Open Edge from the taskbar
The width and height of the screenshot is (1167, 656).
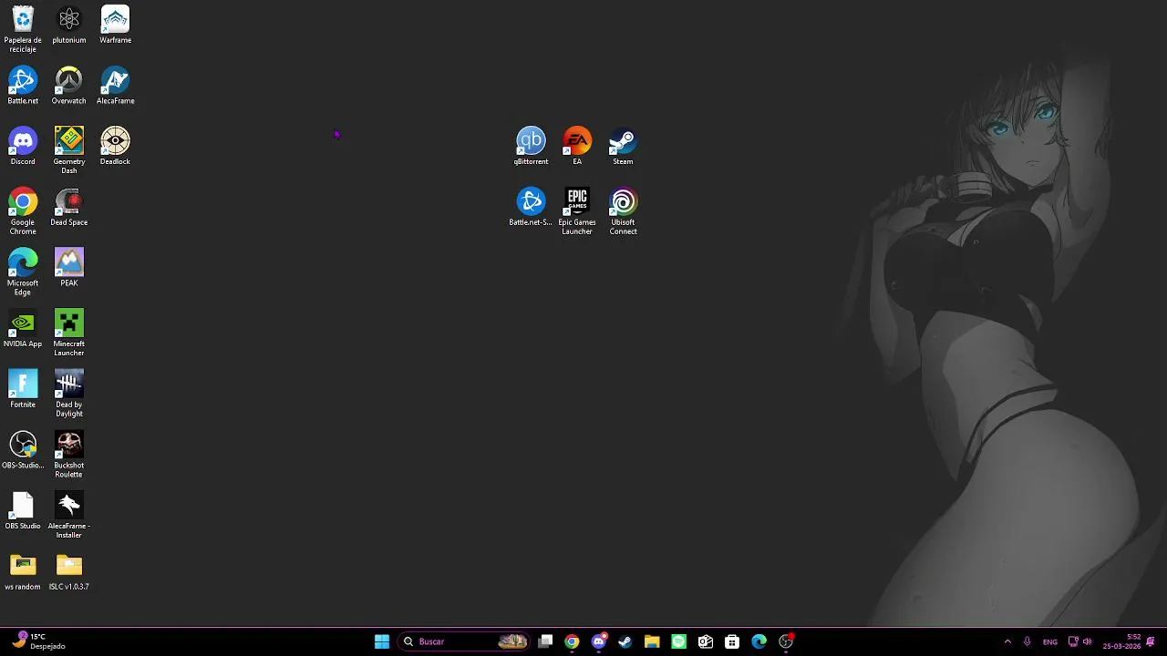click(x=759, y=641)
